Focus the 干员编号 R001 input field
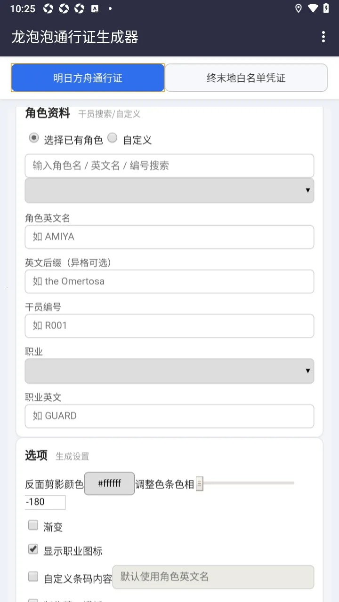 pos(169,325)
